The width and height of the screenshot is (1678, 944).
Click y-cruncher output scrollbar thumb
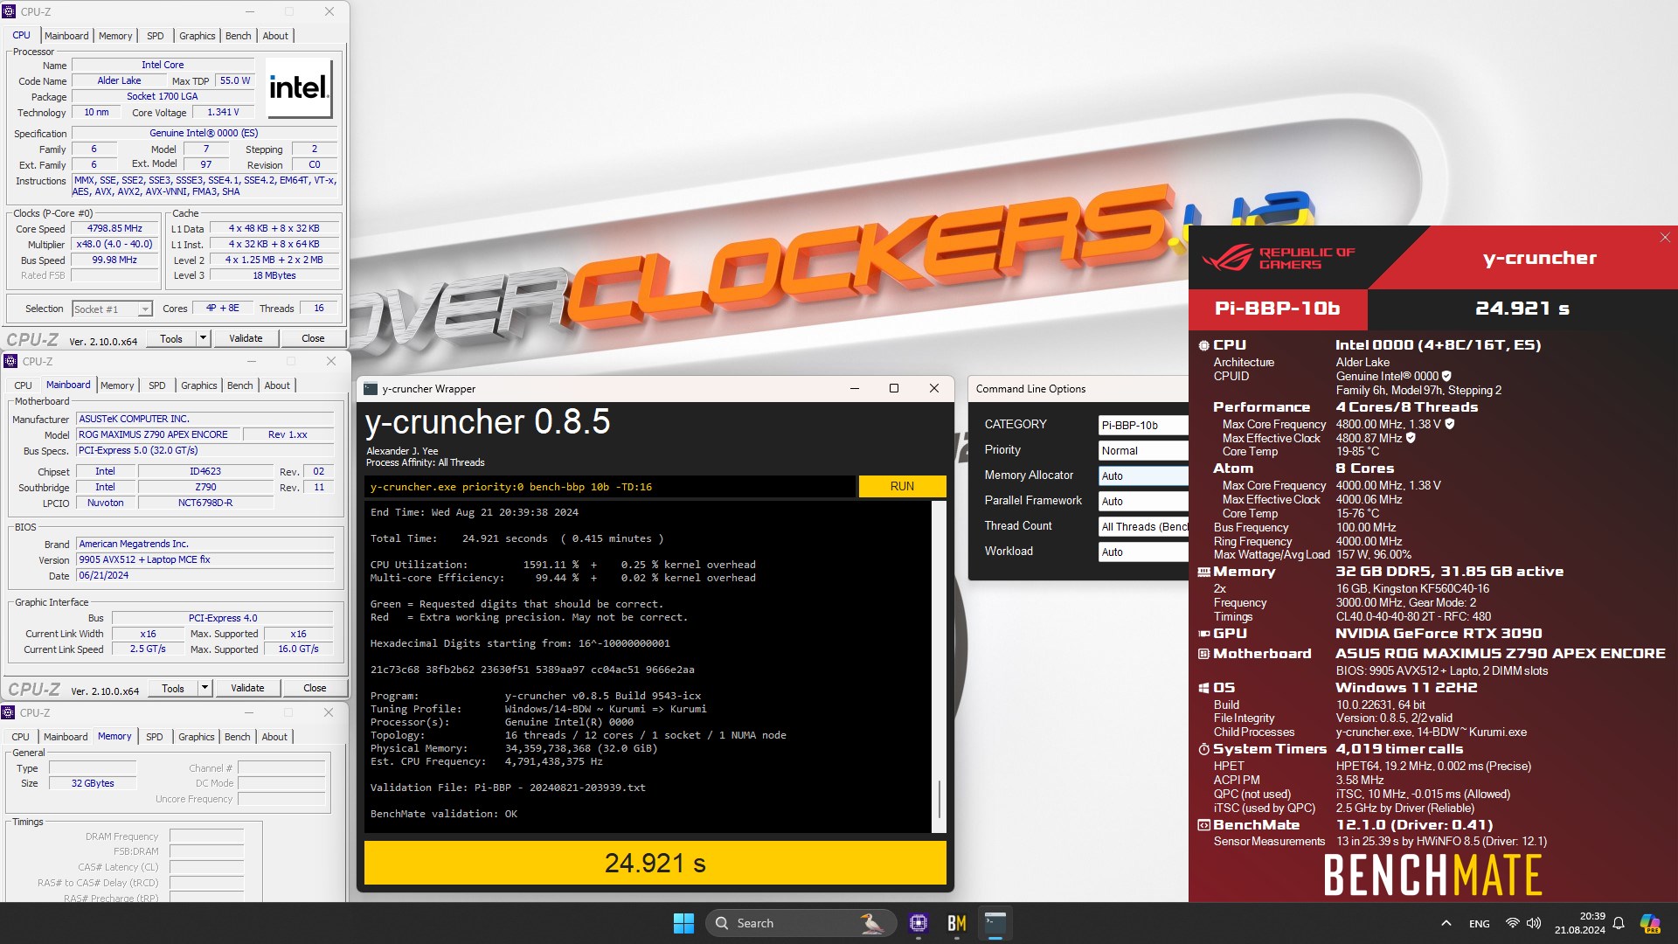coord(940,798)
